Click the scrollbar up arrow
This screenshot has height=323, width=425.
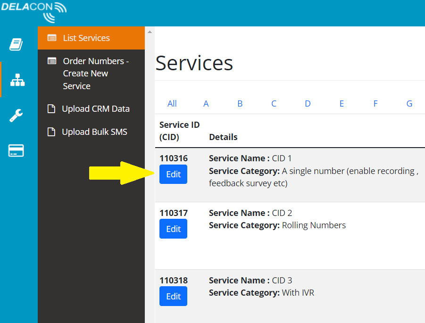(150, 32)
